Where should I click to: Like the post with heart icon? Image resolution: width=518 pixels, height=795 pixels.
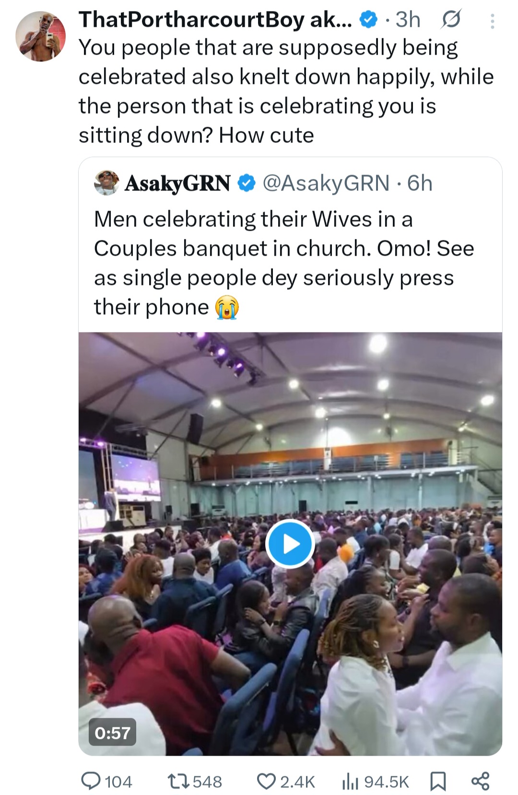(266, 782)
